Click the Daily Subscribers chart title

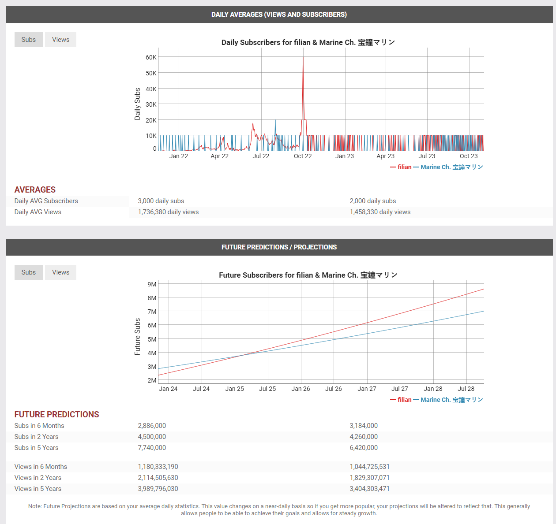[x=308, y=42]
